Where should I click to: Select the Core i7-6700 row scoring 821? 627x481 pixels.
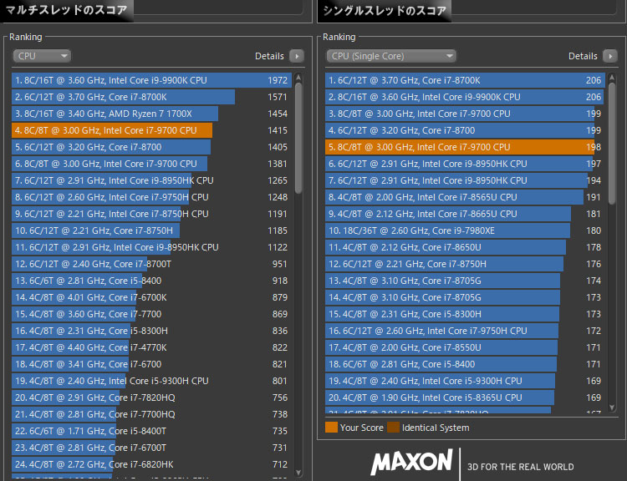[151, 364]
